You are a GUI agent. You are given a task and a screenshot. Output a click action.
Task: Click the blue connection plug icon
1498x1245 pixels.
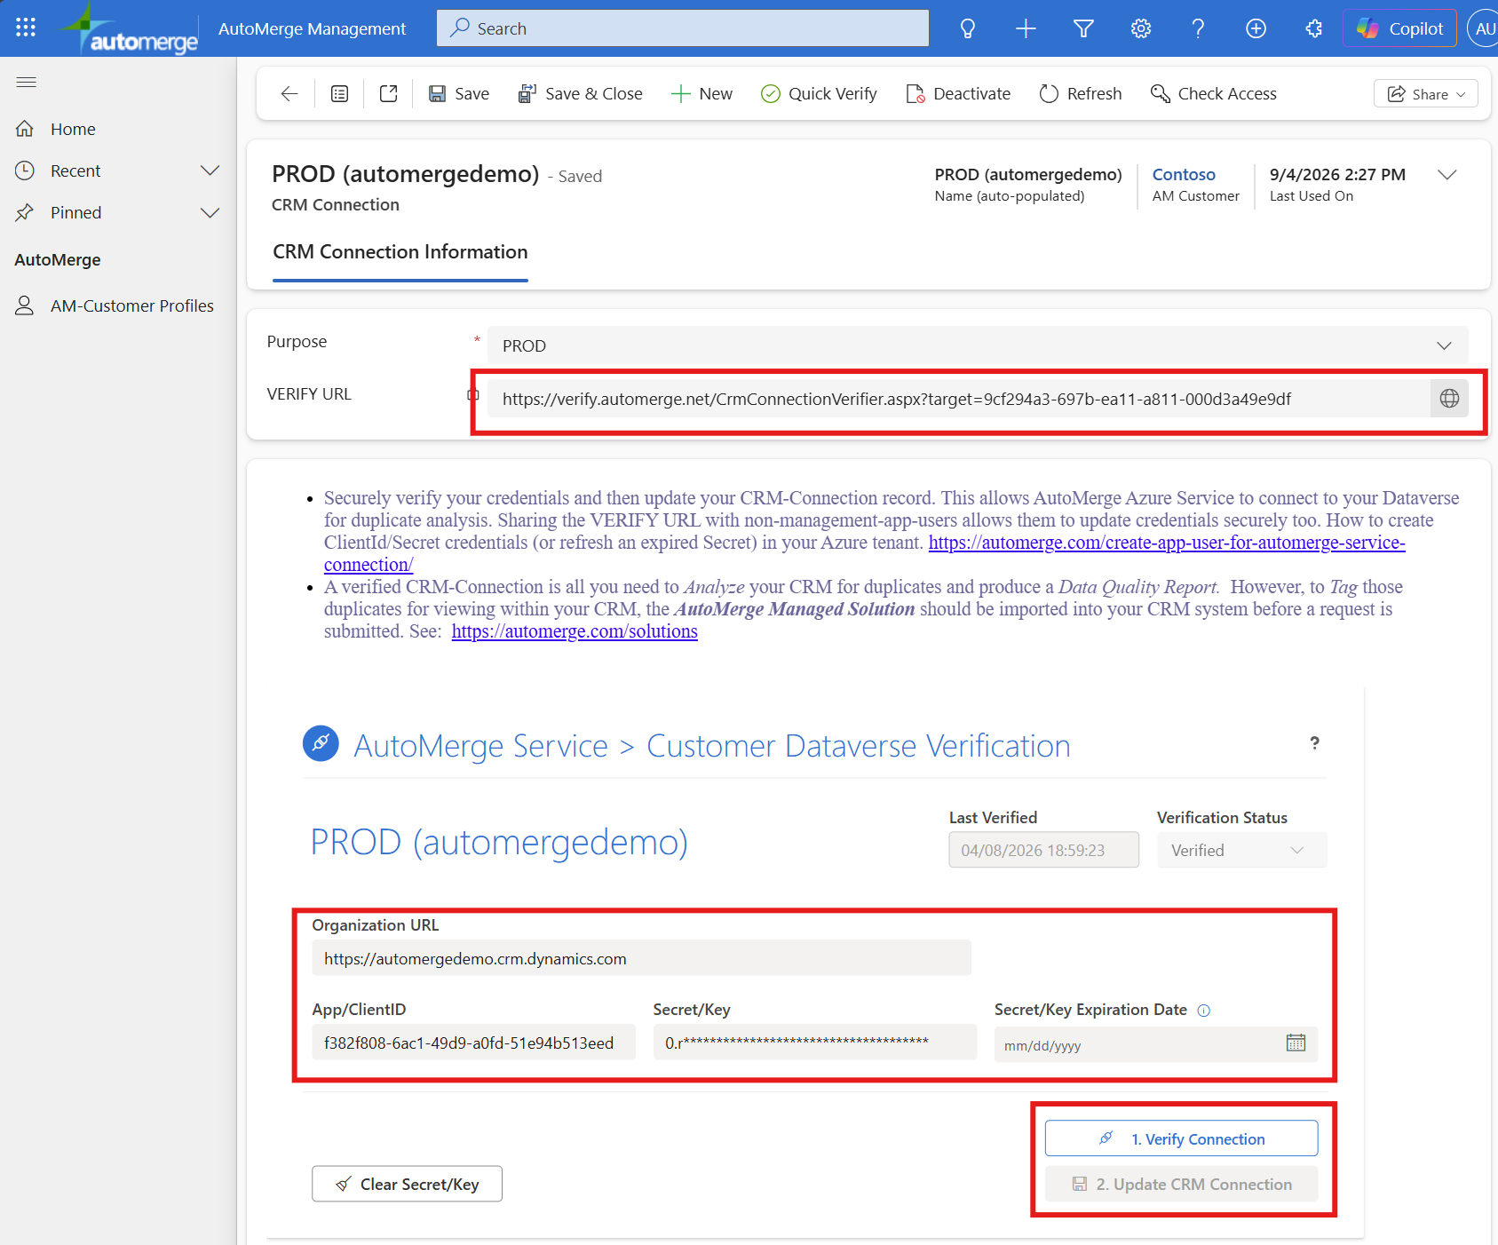pos(321,743)
